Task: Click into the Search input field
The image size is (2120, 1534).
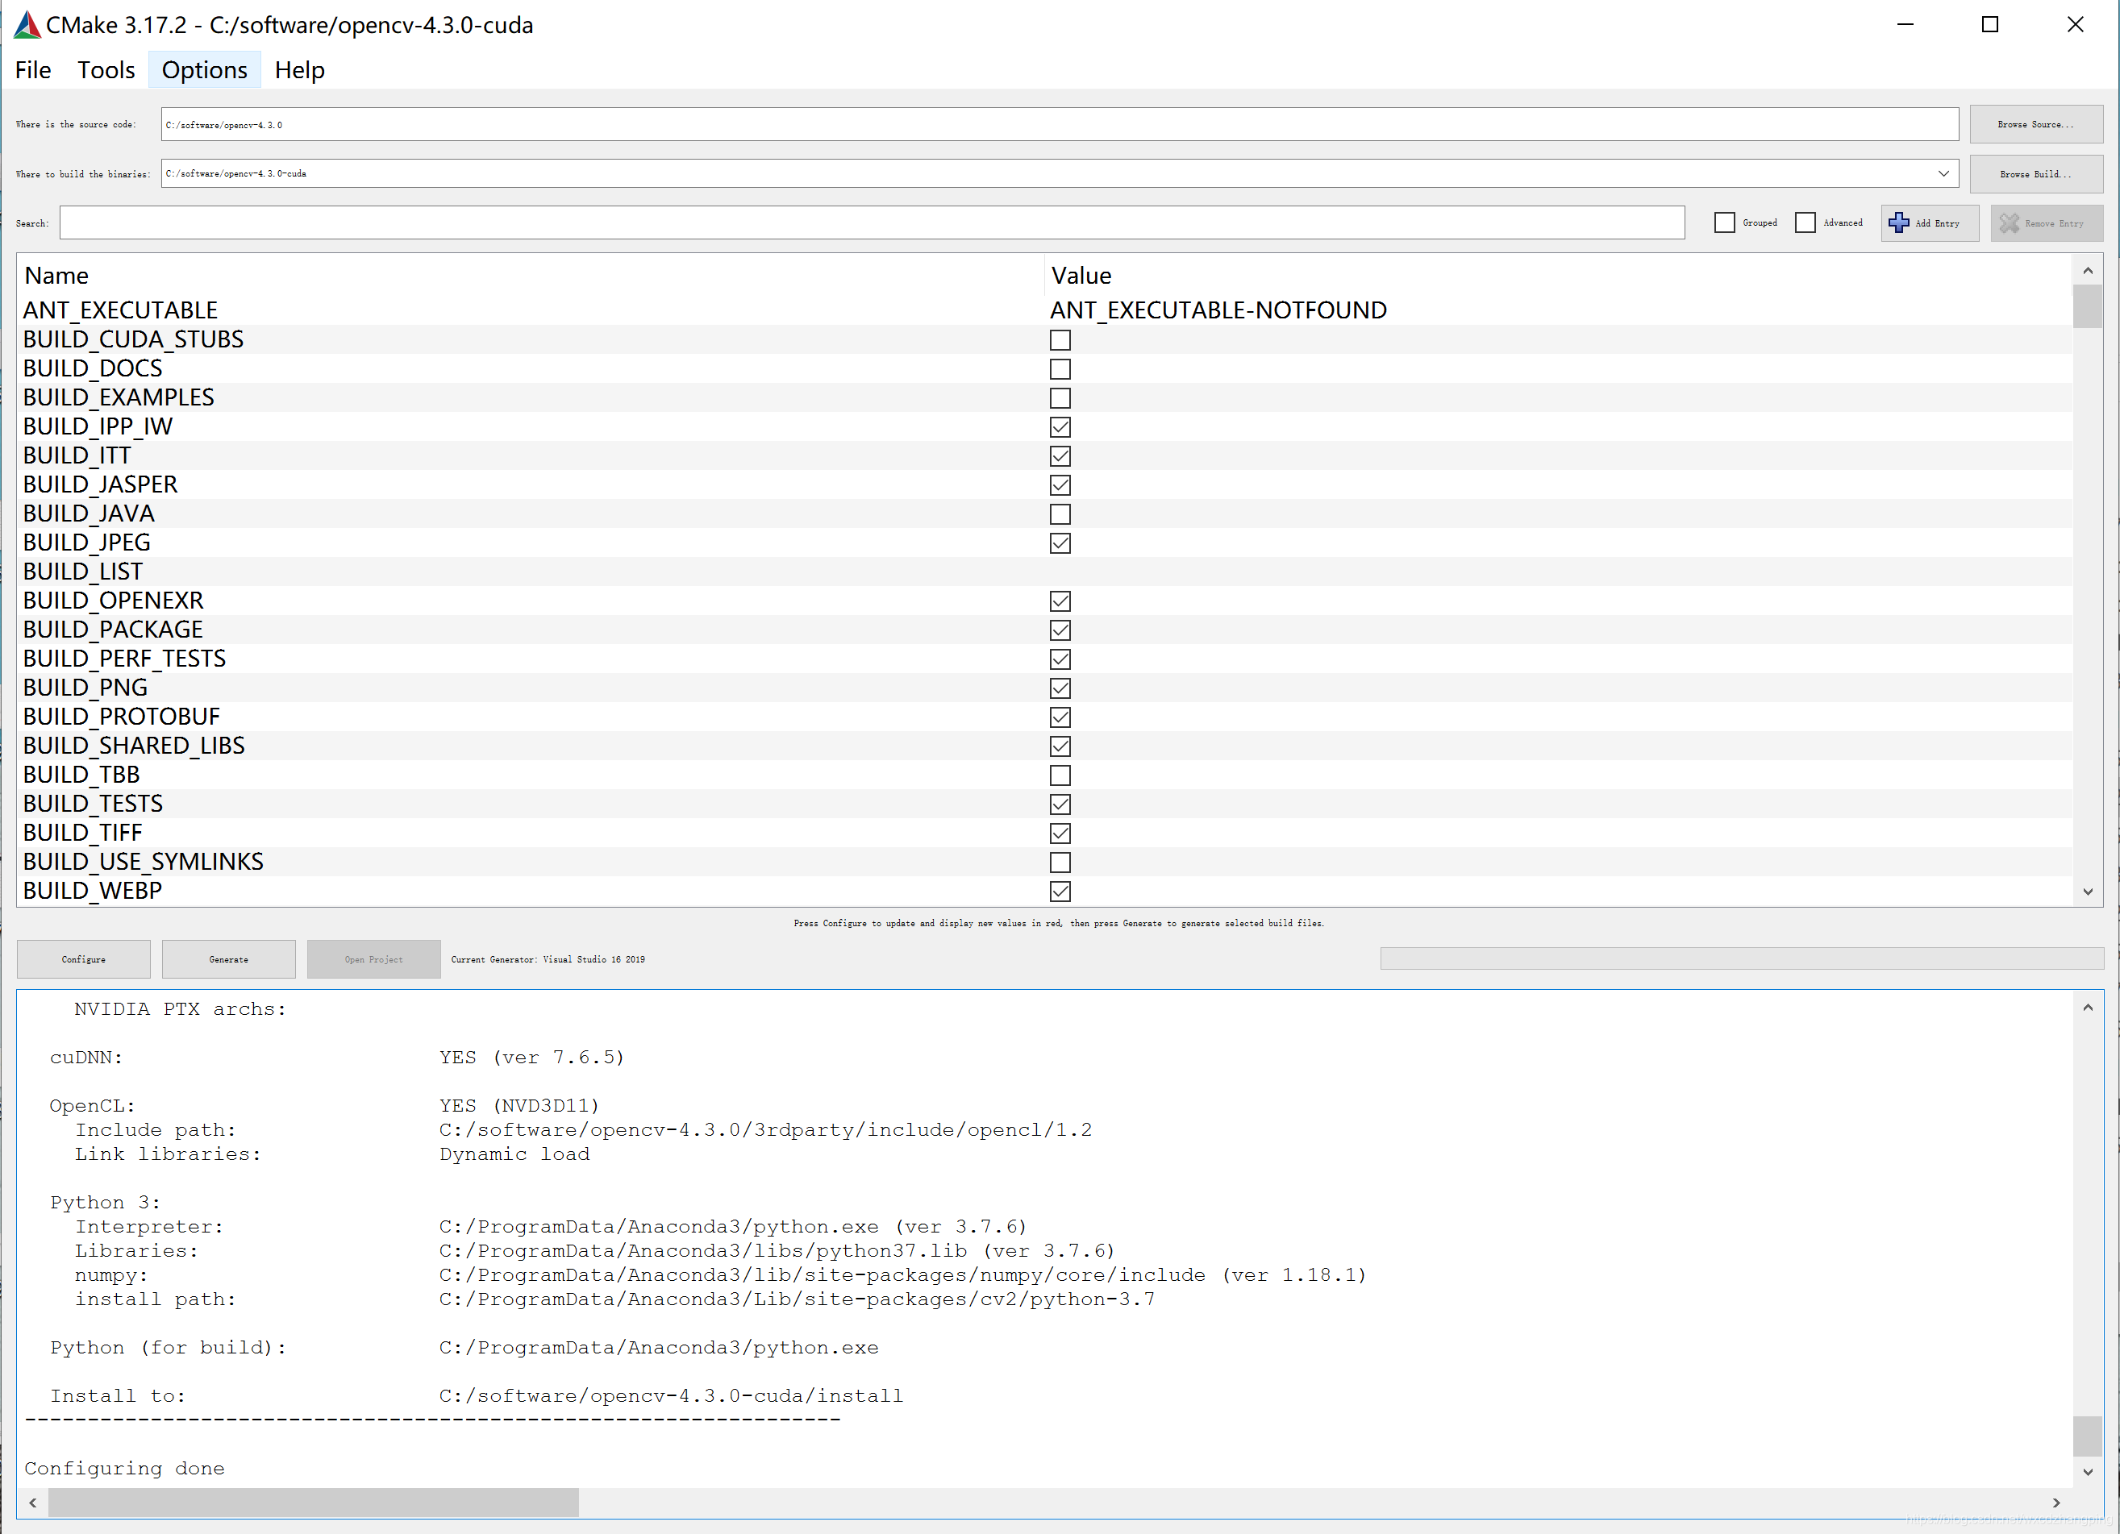Action: click(x=871, y=222)
